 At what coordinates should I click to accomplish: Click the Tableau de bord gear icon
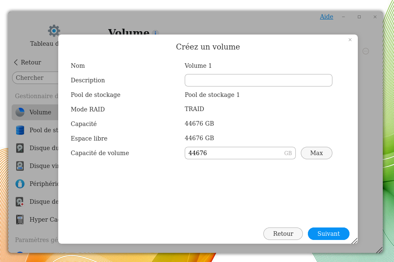pyautogui.click(x=54, y=31)
